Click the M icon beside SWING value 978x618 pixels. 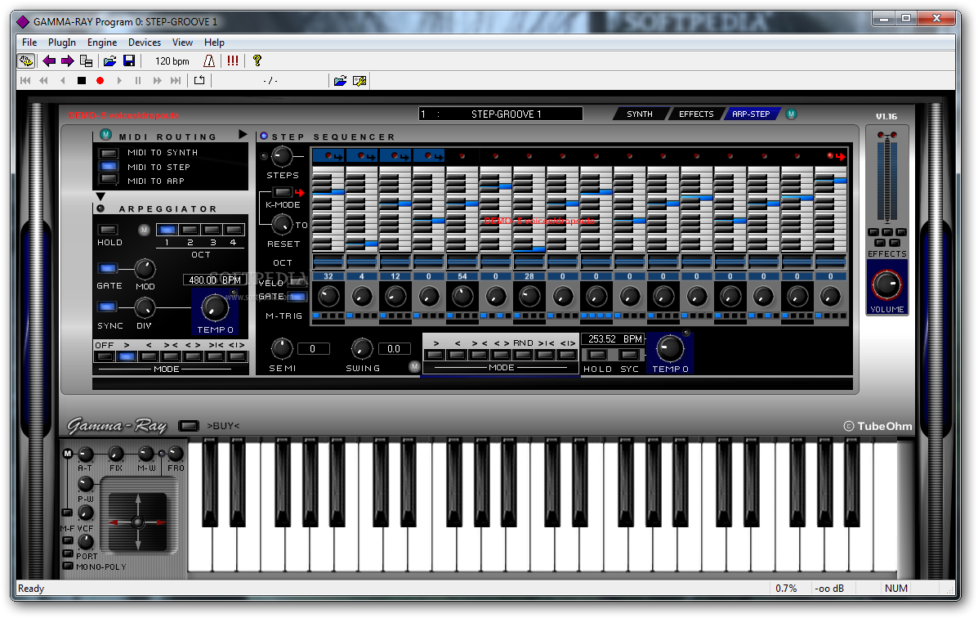(x=414, y=366)
